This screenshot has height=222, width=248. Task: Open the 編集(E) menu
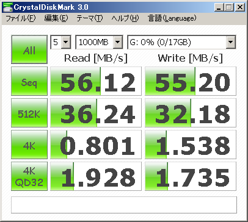tap(56, 18)
